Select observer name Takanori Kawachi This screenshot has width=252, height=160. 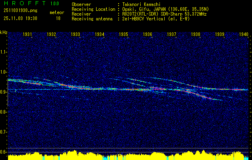coord(141,4)
